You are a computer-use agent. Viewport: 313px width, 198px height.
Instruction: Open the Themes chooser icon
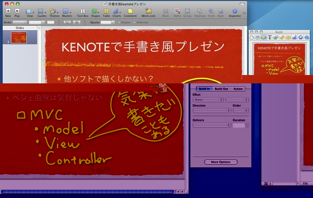pos(53,11)
